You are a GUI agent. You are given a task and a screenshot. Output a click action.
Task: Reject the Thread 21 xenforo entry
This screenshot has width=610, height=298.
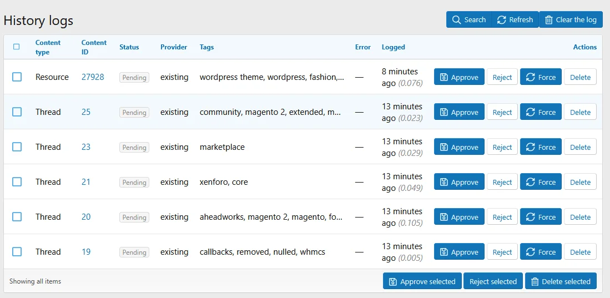(502, 182)
